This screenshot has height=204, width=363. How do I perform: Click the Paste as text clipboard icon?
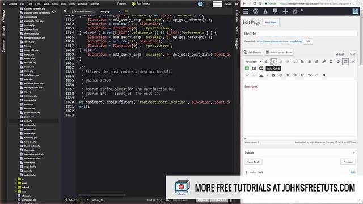273,75
